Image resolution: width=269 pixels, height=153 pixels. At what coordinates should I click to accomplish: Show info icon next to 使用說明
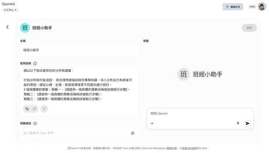[35, 63]
